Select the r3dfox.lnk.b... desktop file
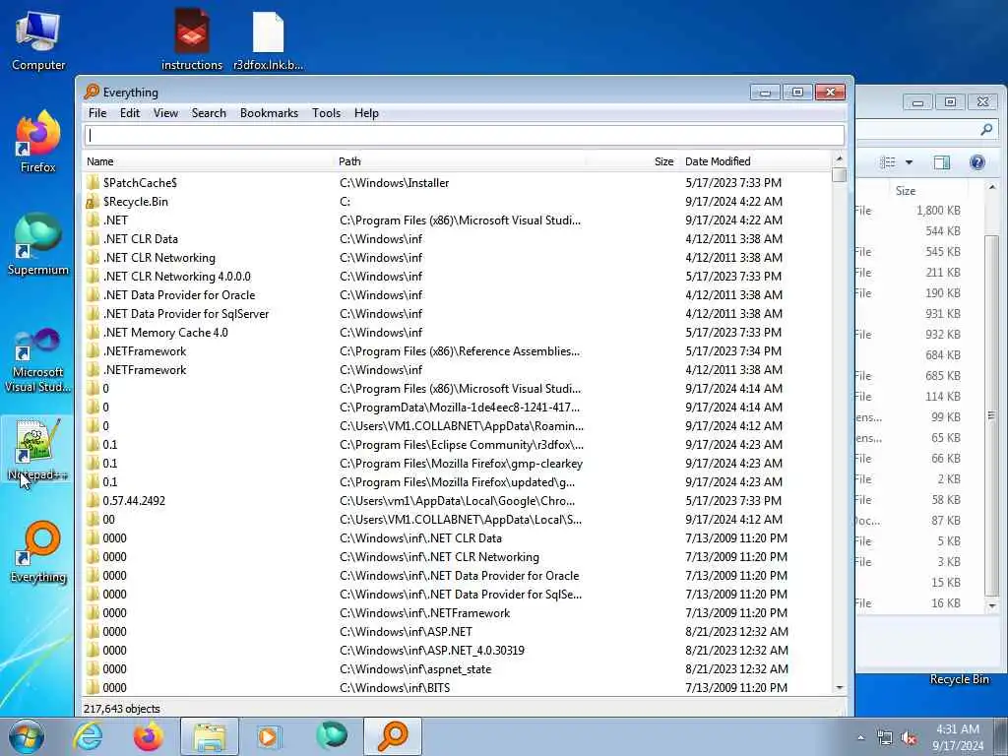Screen dimensions: 1008x756 pos(268,41)
